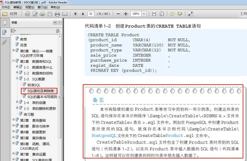Select the 前言 bookmark
The image size is (247, 161).
[23, 39]
